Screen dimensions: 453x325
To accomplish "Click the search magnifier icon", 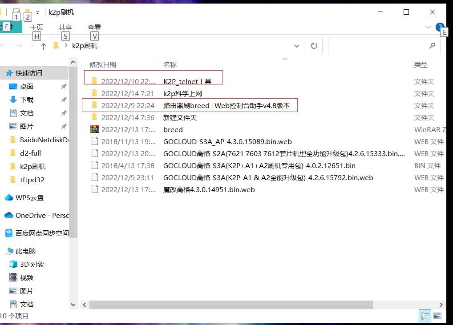I will [432, 46].
